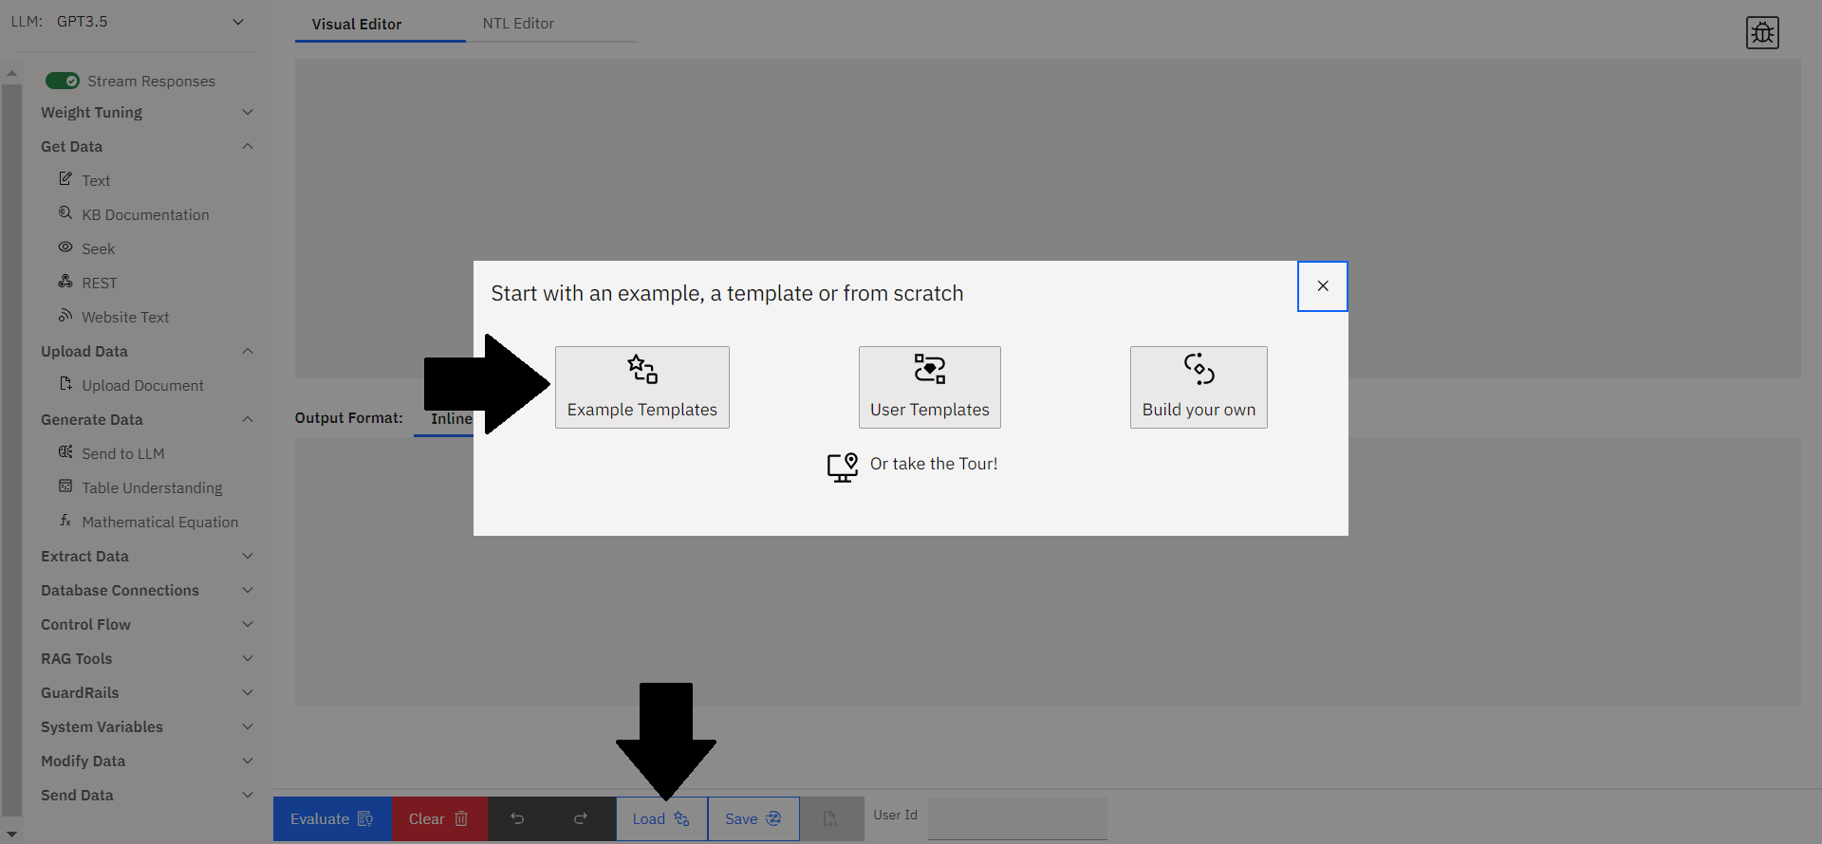Start the tour via 'Or take the Tour!'

click(x=933, y=464)
